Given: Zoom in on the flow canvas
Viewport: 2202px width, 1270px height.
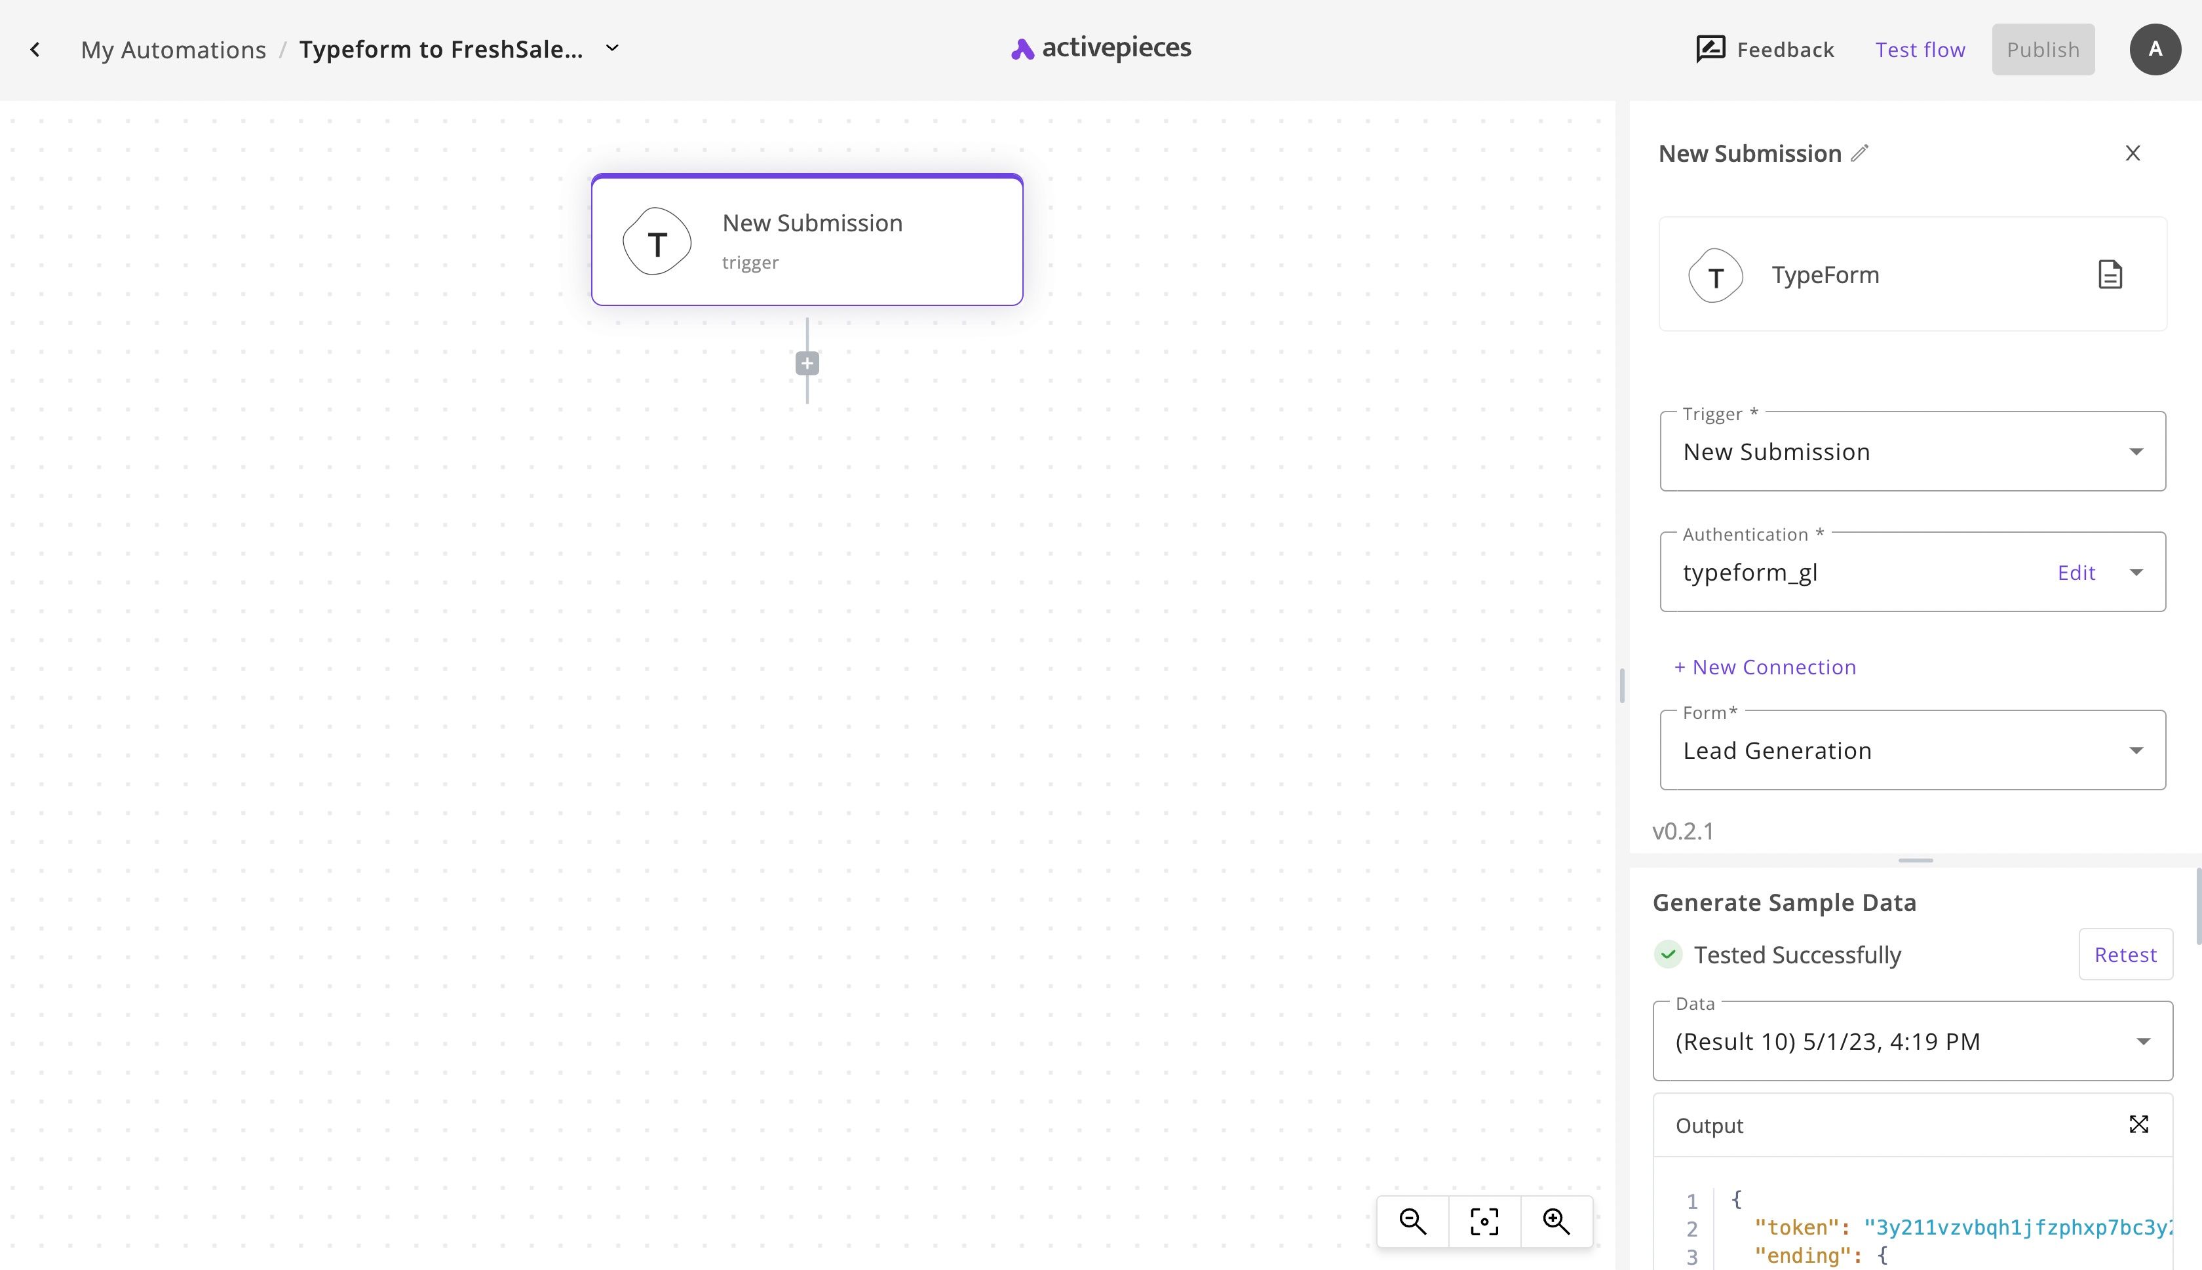Looking at the screenshot, I should tap(1556, 1221).
